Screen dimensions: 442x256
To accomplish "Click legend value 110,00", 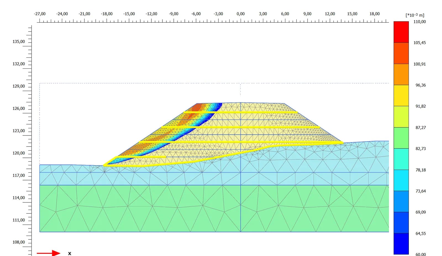I will [x=420, y=22].
